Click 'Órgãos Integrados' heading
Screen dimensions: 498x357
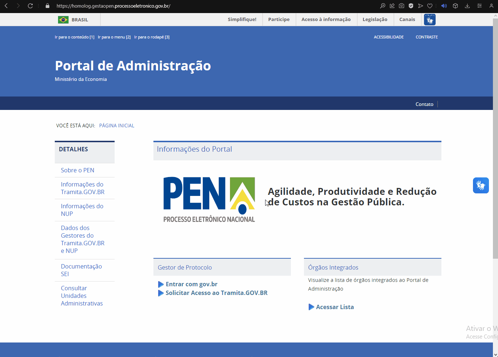[333, 267]
